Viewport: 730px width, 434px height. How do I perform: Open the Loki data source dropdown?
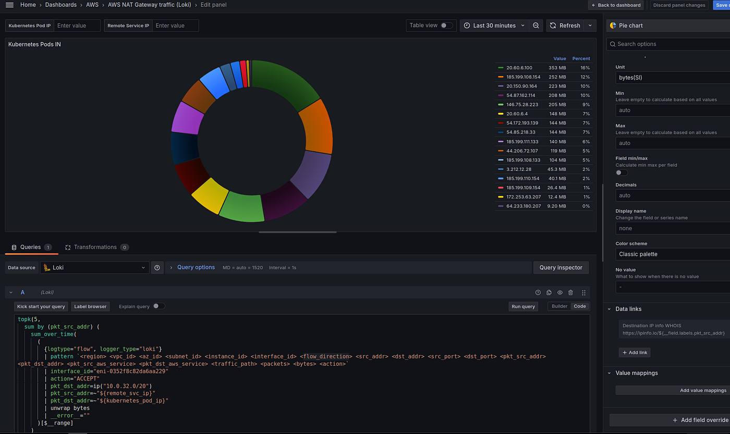(94, 268)
